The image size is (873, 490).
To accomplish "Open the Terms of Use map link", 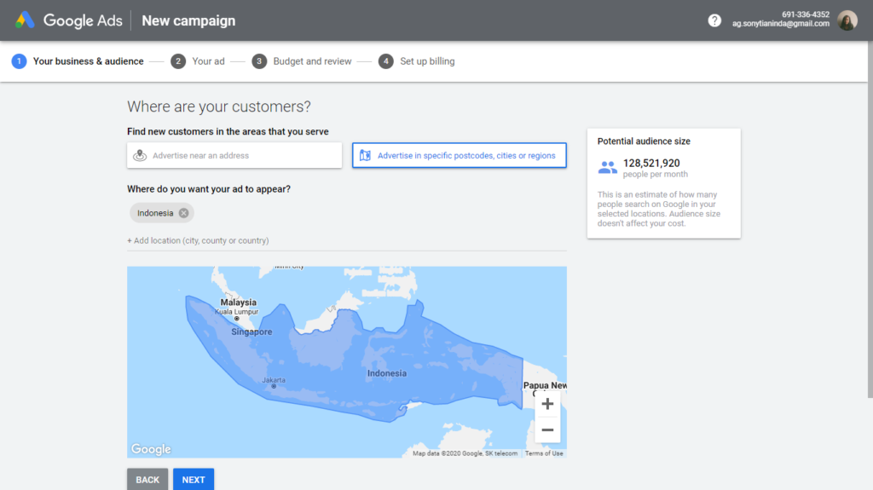I will click(x=544, y=453).
